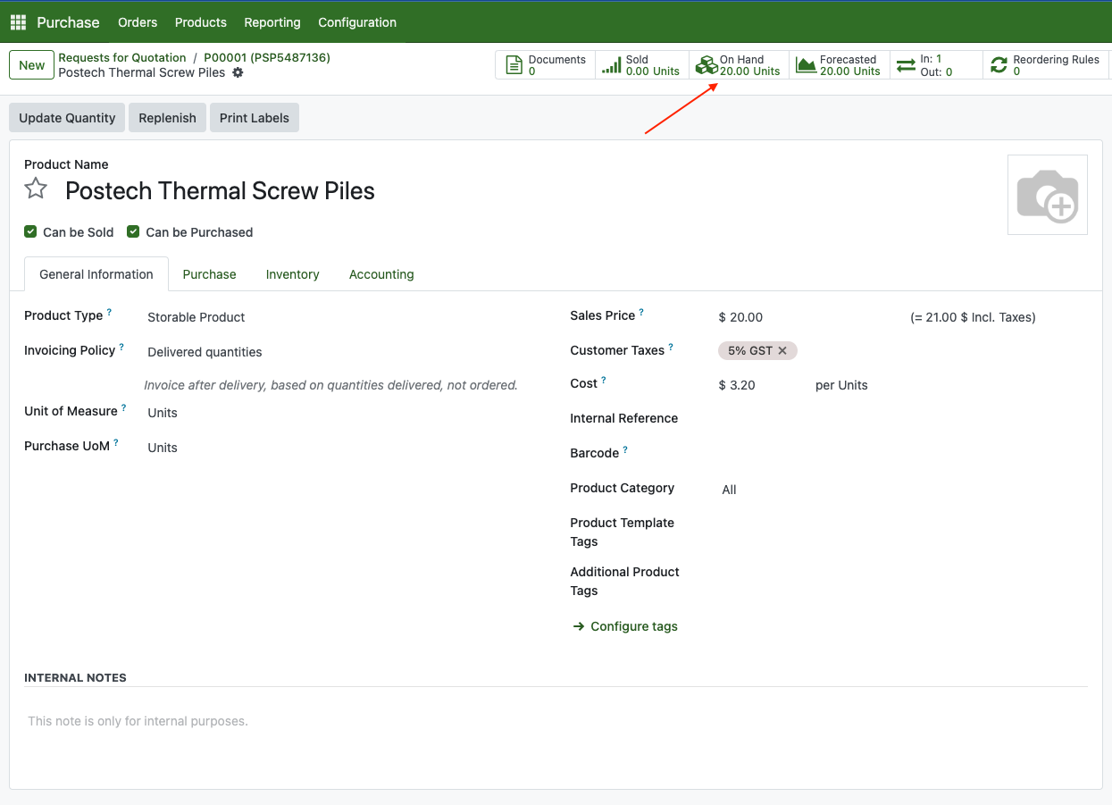
Task: Upload product image via camera placeholder
Action: pos(1047,195)
